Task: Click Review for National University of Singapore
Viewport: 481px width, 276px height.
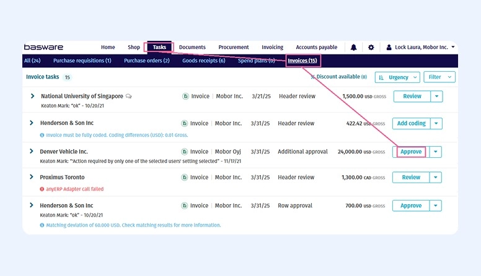Action: (412, 97)
